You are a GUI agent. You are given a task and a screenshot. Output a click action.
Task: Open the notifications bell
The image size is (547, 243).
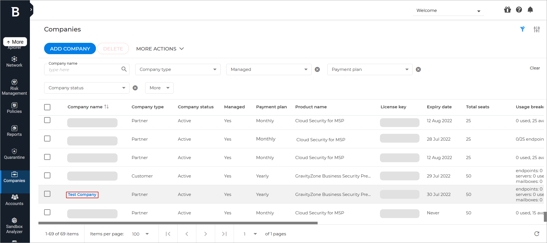click(530, 10)
